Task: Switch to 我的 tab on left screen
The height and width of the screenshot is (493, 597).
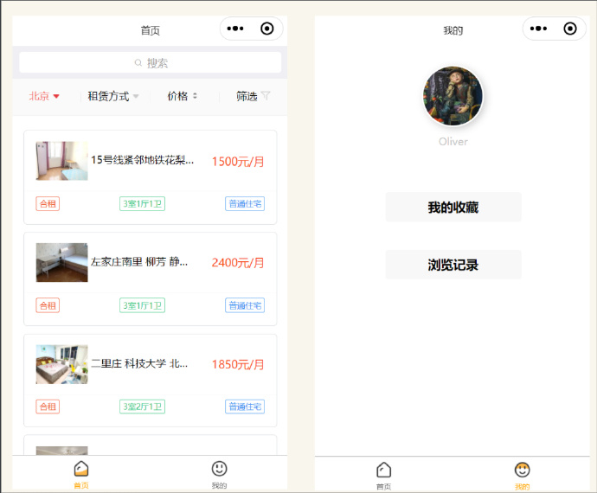Action: coord(219,474)
